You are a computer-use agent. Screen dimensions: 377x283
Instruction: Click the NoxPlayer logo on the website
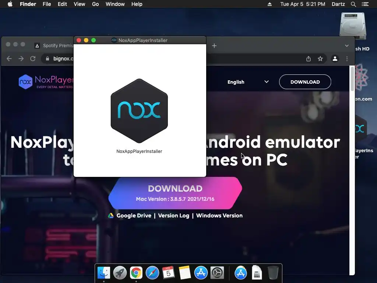click(46, 81)
